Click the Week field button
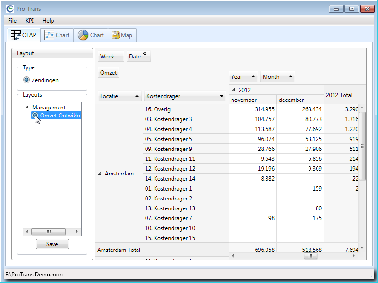 pos(111,57)
